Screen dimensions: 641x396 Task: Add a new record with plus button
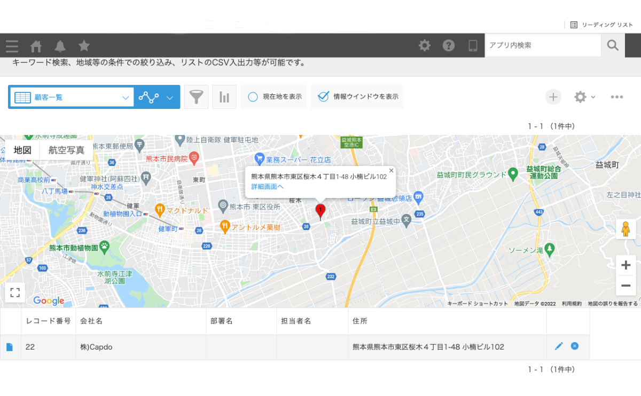(x=553, y=97)
